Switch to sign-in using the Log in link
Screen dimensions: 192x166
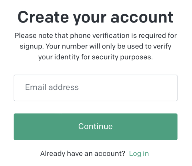click(x=139, y=153)
